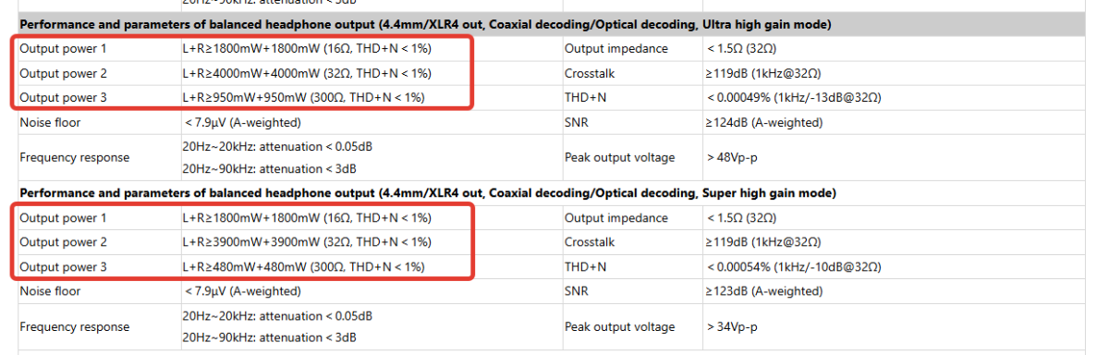Click Output power 3 label in Super high gain
The height and width of the screenshot is (355, 1109).
[64, 267]
